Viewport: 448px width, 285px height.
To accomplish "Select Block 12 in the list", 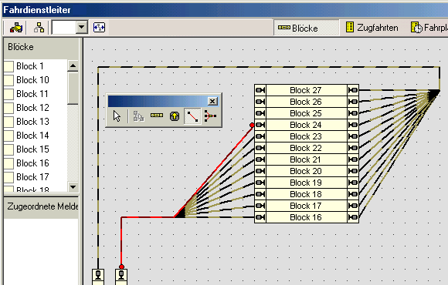I will point(32,108).
